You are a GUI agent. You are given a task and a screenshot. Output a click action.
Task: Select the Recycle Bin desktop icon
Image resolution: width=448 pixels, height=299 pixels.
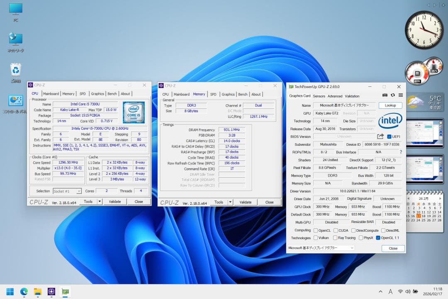[16, 73]
